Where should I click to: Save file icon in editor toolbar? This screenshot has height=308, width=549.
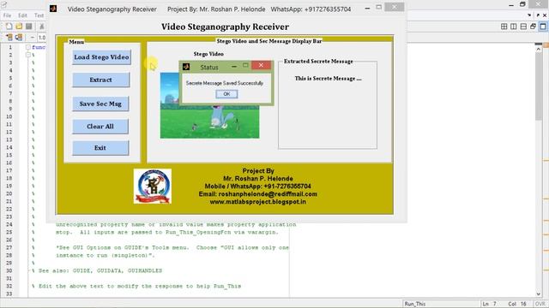pos(28,27)
